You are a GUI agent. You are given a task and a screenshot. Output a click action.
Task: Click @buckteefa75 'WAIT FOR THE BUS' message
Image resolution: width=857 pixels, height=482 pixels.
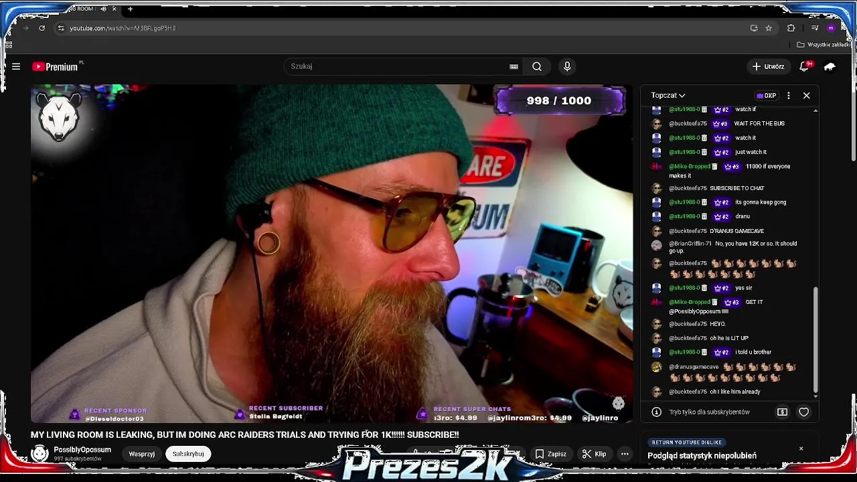point(759,123)
